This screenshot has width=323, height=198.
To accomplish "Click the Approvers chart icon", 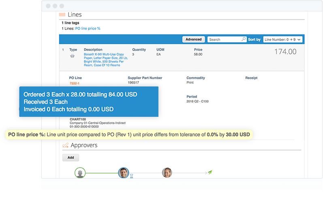I will tap(65, 145).
